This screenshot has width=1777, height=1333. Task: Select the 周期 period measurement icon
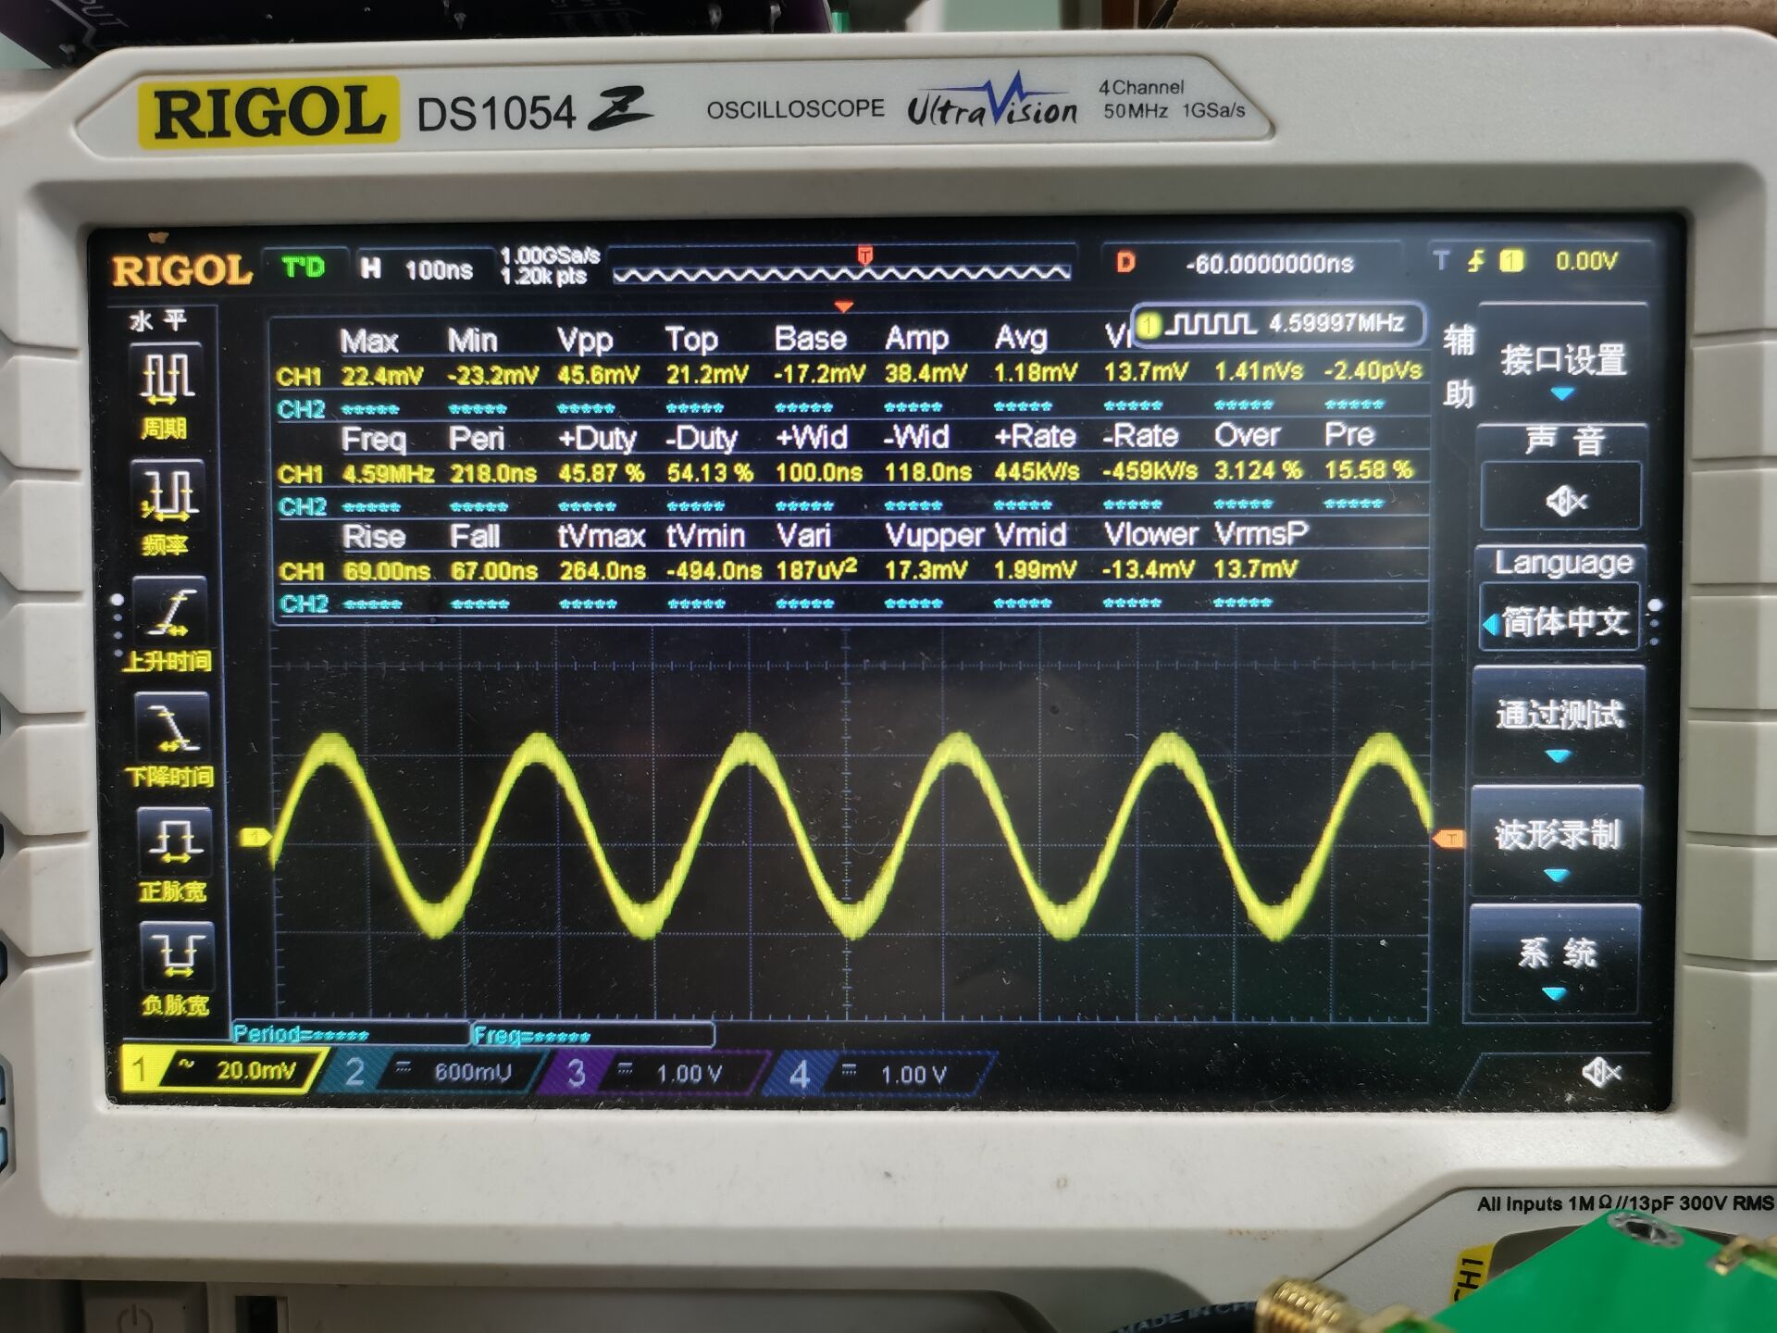tap(168, 380)
